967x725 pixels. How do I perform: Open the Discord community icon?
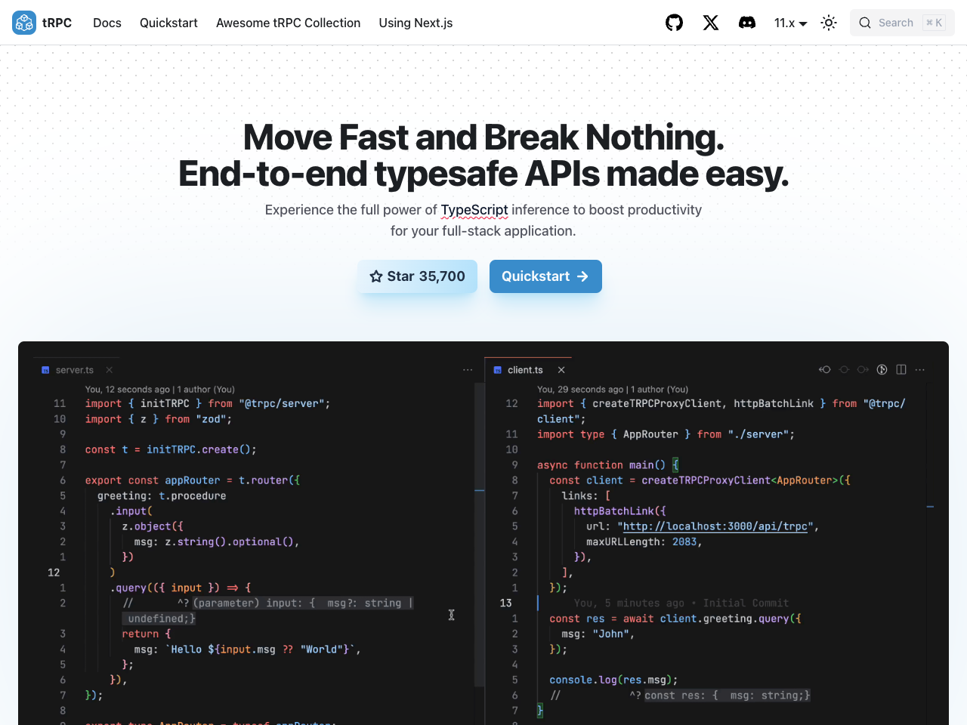[x=747, y=23]
